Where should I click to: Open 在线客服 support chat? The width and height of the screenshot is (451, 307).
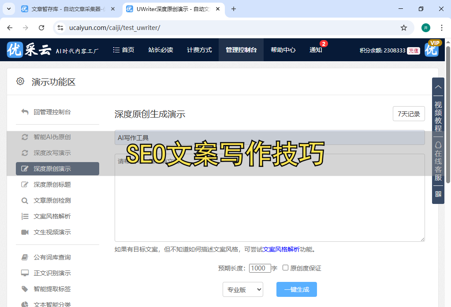click(x=438, y=161)
